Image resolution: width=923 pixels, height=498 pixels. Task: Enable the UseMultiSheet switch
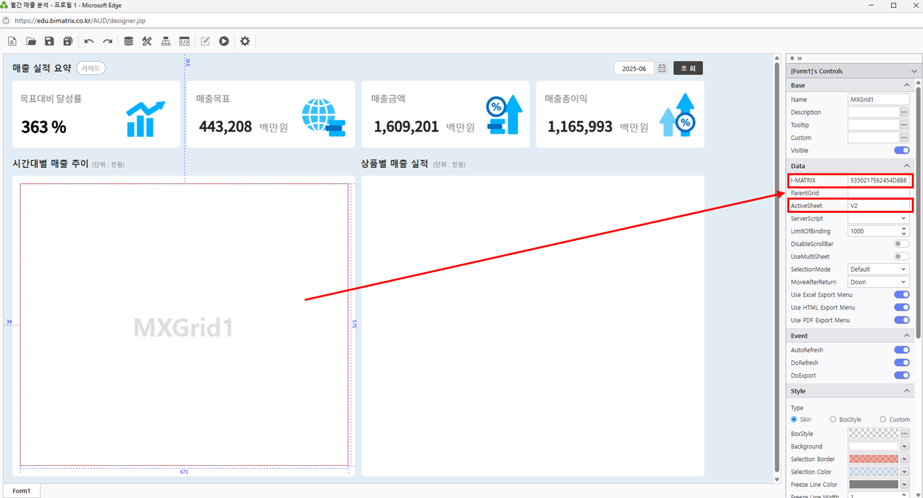pos(901,257)
